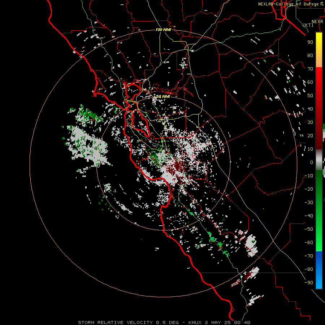Click the -50 scale label
Viewport: 325px width, 325px height.
(309, 229)
